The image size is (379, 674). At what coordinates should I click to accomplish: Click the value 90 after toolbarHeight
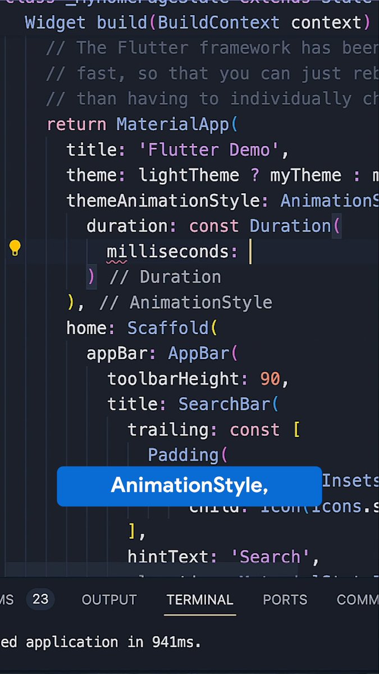(x=270, y=379)
